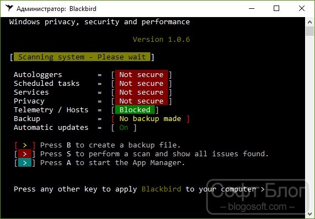
Task: Click the red arrow marker for scan option
Action: click(25, 154)
